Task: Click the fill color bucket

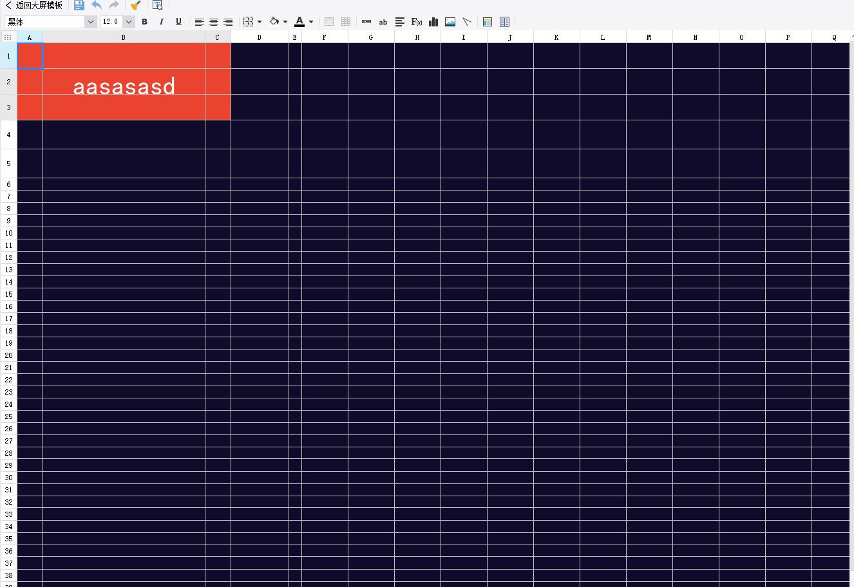Action: pos(274,21)
